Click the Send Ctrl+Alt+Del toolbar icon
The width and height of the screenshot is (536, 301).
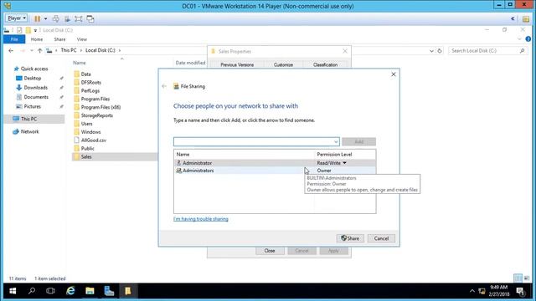56,18
